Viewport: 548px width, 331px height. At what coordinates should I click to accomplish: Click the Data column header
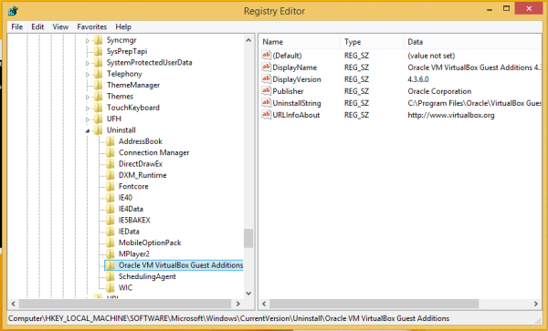click(472, 42)
